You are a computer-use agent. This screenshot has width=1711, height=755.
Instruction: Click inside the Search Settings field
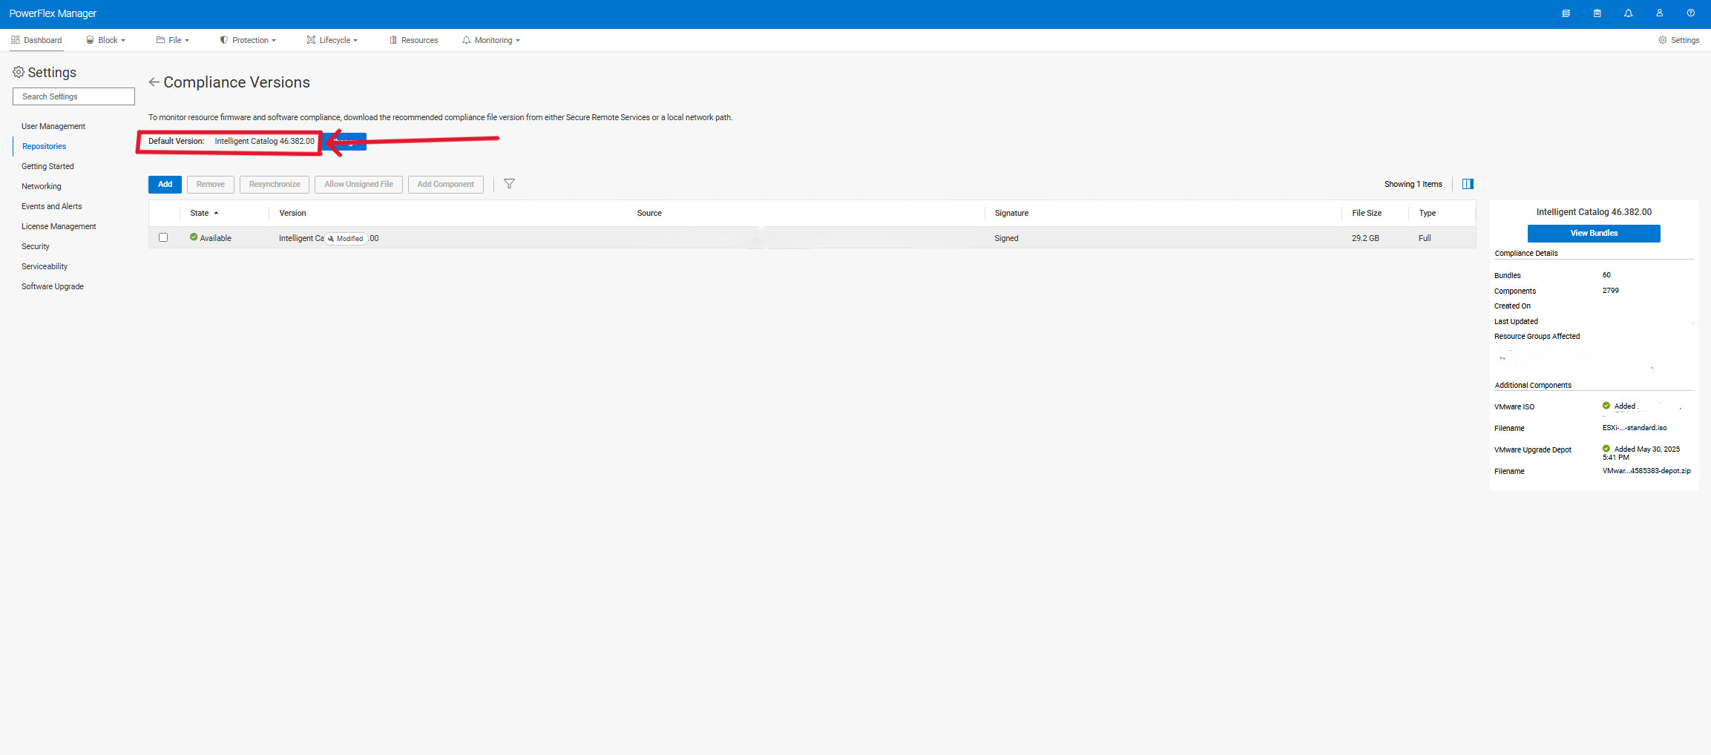click(x=73, y=96)
